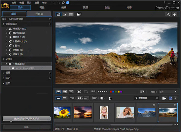Click the Facebook share icon
Viewport: 181px width, 132px height.
[x=170, y=98]
